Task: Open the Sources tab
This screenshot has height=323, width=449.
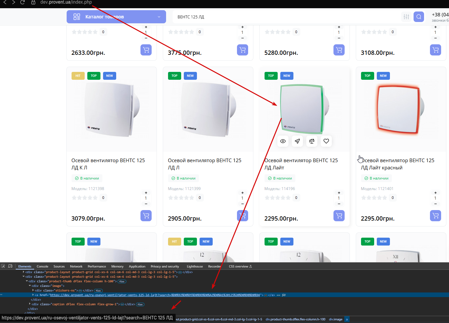Action: [x=59, y=266]
